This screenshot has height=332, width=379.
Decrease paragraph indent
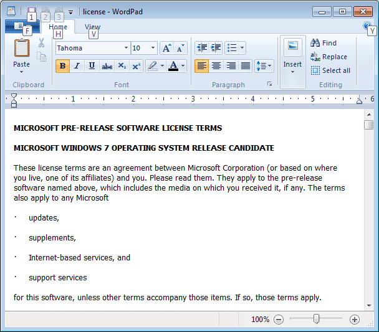(201, 48)
